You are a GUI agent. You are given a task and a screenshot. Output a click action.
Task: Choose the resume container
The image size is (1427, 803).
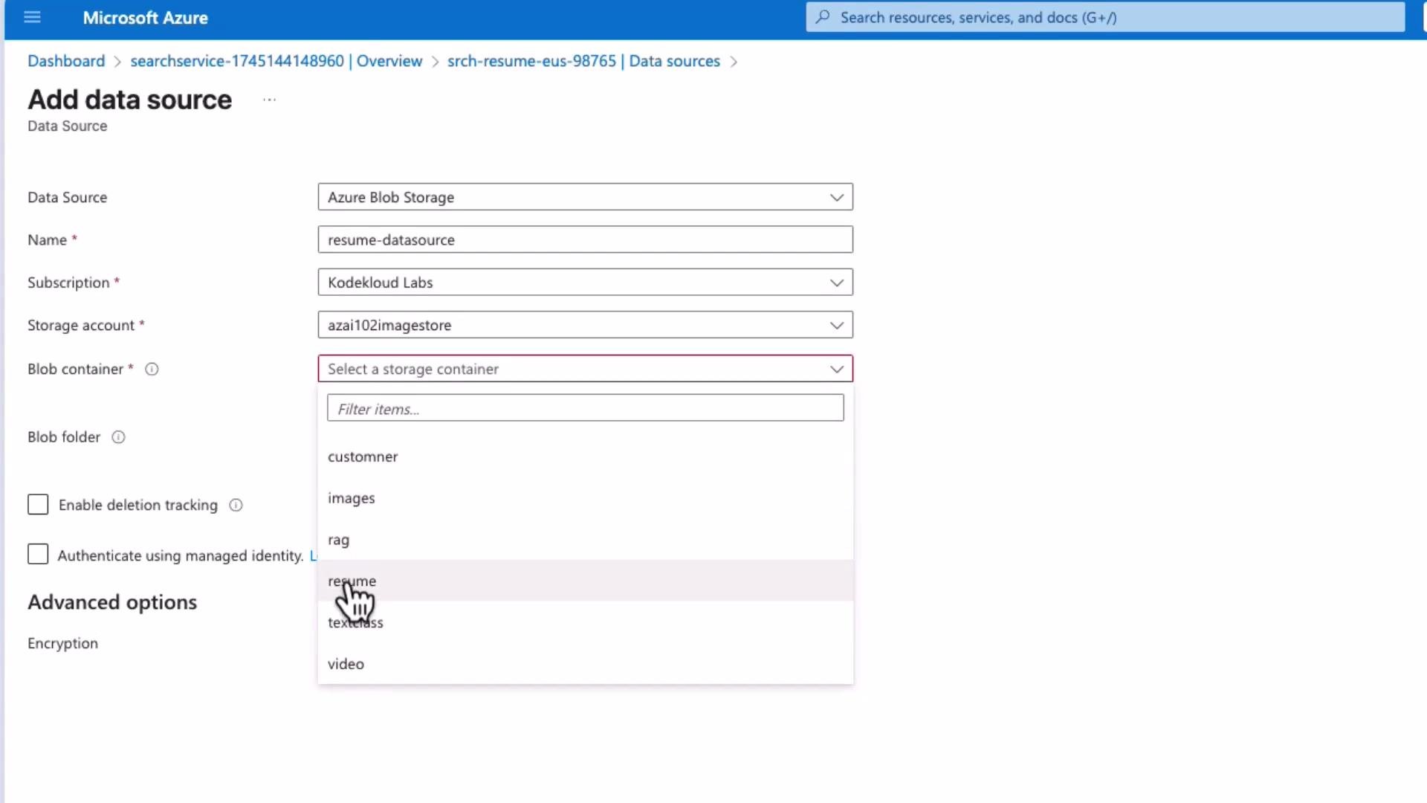click(585, 581)
